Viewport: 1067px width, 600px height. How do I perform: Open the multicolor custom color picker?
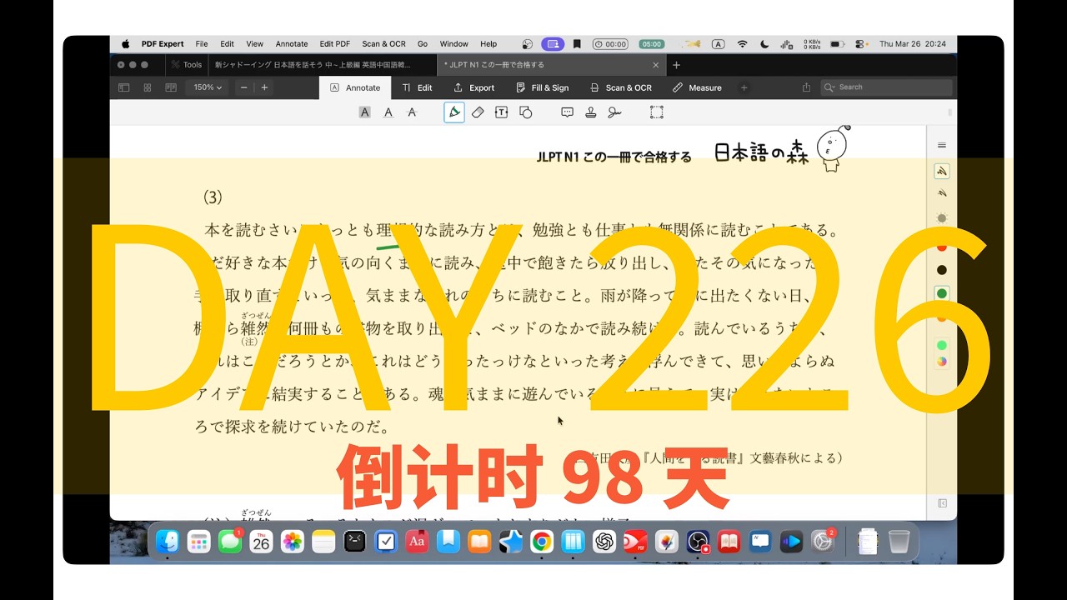pyautogui.click(x=942, y=361)
